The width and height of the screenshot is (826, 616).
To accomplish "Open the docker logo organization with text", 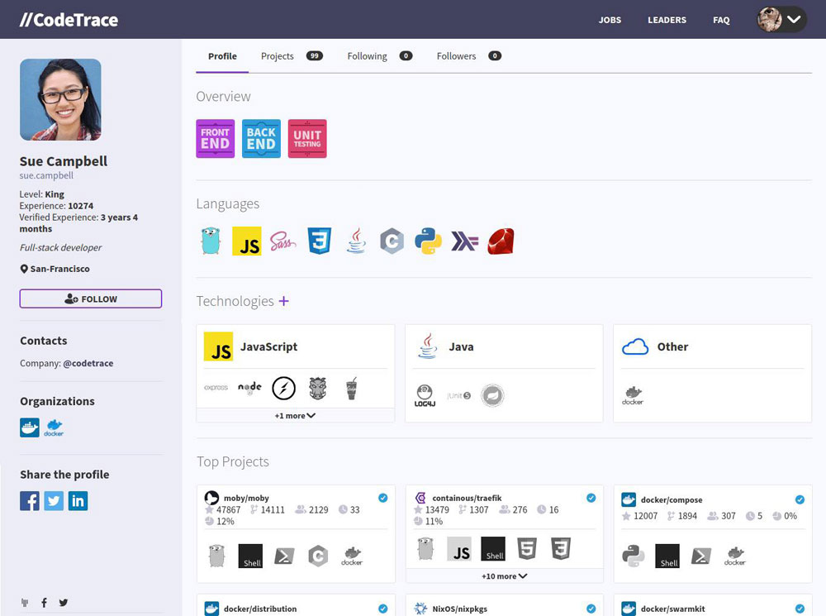I will point(54,427).
